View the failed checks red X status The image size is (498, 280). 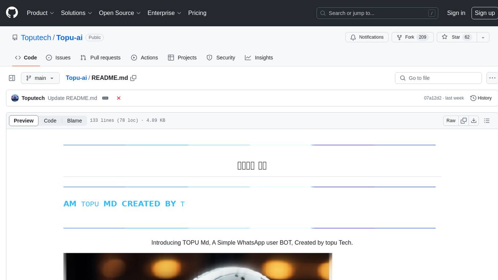click(x=119, y=98)
